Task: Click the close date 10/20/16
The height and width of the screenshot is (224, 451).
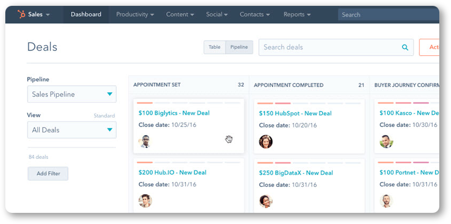Action: click(305, 125)
